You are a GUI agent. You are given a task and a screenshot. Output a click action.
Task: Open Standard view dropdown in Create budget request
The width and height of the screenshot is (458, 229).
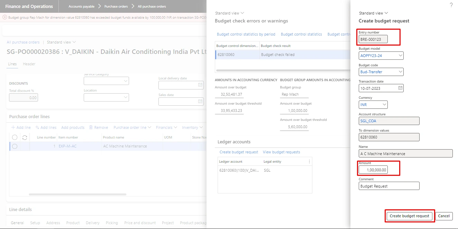[x=374, y=13]
